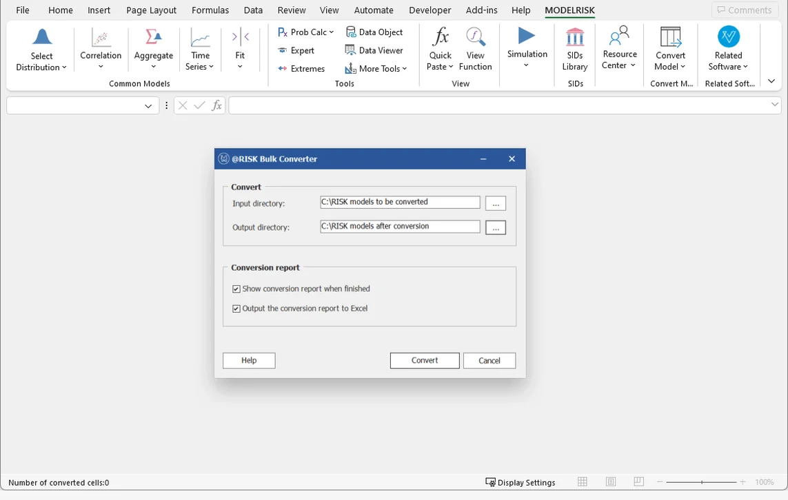Open Quick Paste function tool
The width and height of the screenshot is (788, 500).
441,50
